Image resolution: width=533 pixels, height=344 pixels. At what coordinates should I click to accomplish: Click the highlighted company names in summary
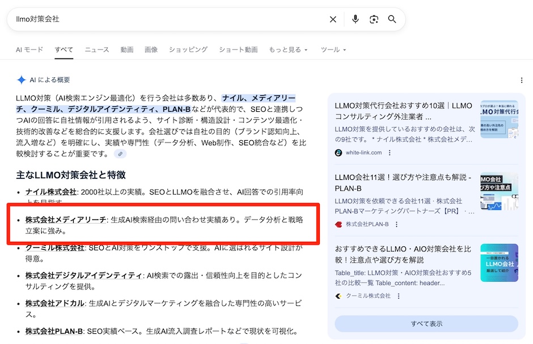(x=156, y=104)
